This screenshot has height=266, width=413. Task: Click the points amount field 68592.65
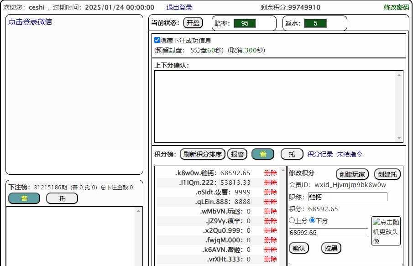coord(329,233)
